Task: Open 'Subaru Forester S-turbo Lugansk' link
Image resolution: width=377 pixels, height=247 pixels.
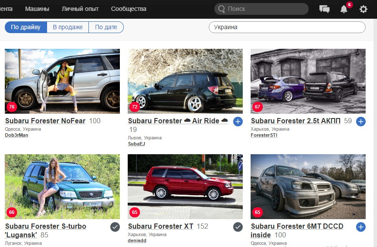Action: pyautogui.click(x=45, y=230)
